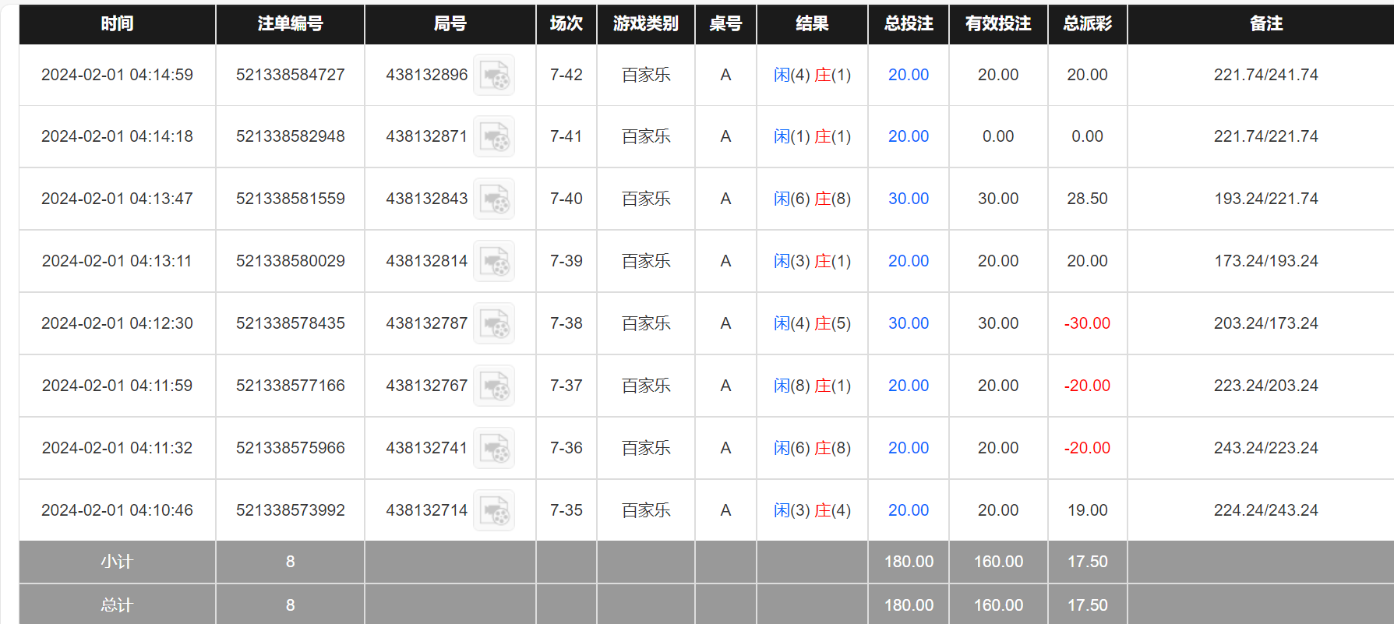
Task: Click timestamp 2024-02-01 04:13:47
Action: tap(117, 199)
